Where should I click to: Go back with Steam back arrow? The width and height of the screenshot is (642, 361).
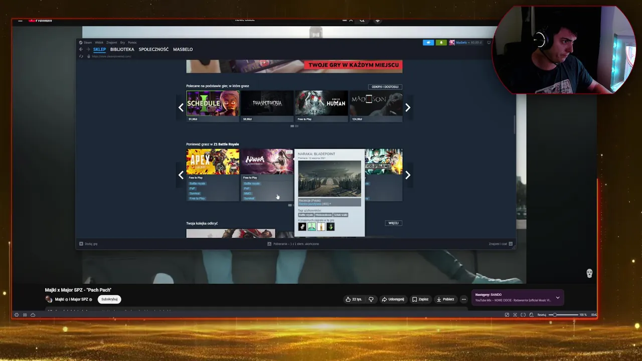point(81,49)
